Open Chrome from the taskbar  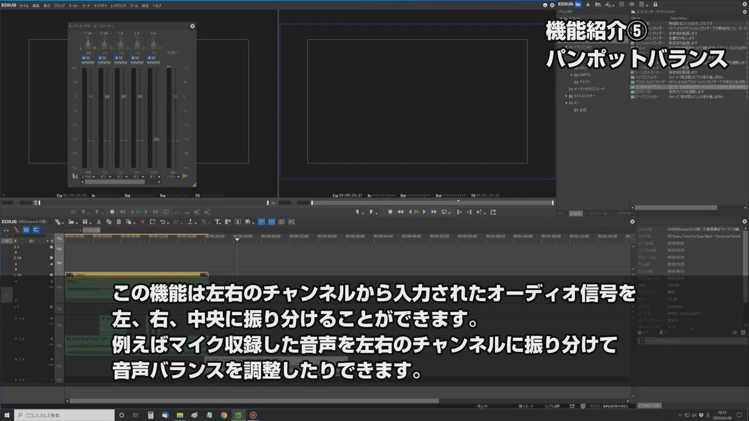[224, 415]
